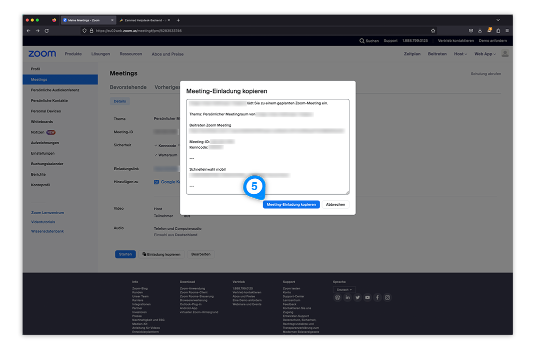Click the Zoom logo in header
The width and height of the screenshot is (535, 348).
[42, 54]
